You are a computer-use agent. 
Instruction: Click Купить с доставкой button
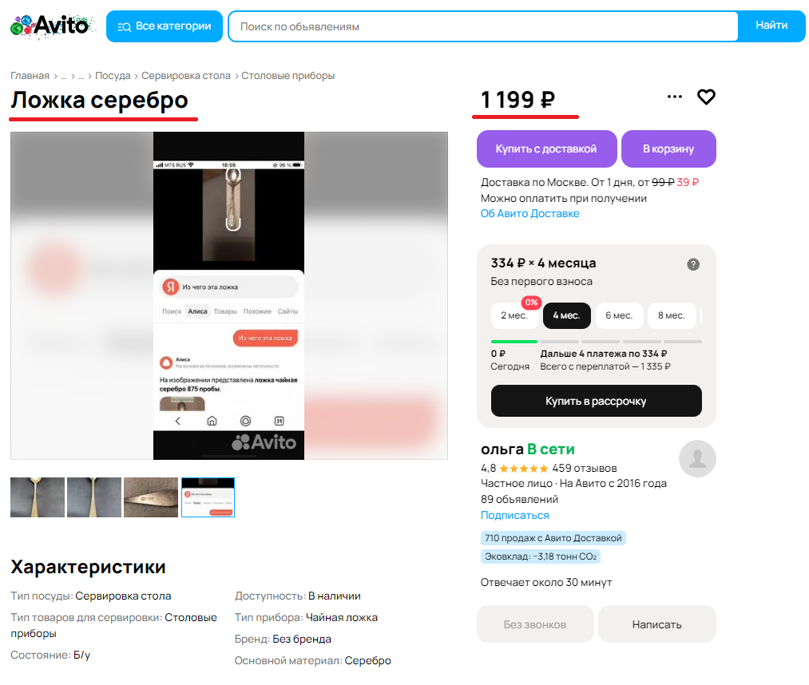coord(546,148)
